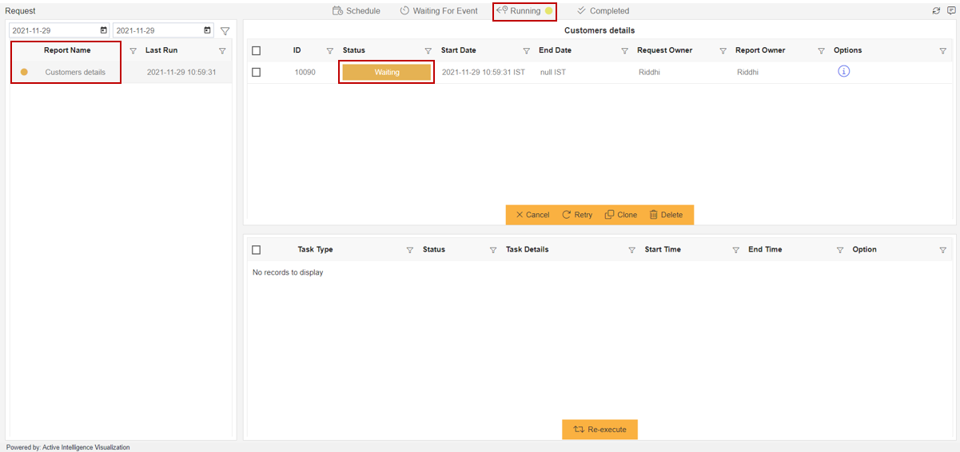Image resolution: width=960 pixels, height=452 pixels.
Task: Click the info icon for request 10090
Action: coord(844,71)
